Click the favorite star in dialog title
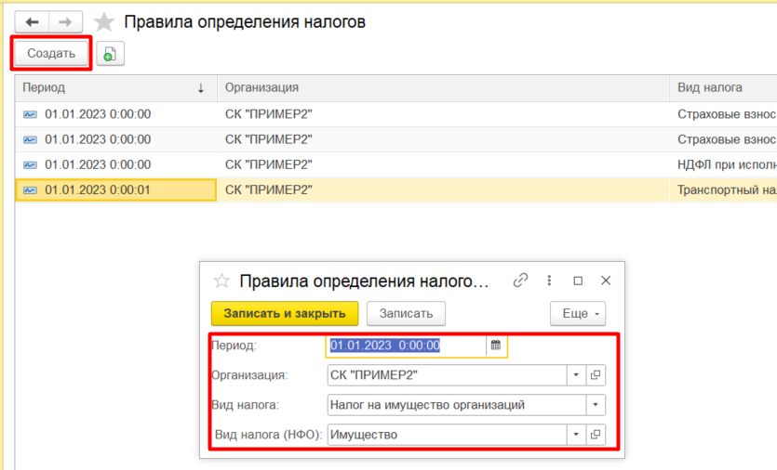This screenshot has height=470, width=777. click(221, 281)
